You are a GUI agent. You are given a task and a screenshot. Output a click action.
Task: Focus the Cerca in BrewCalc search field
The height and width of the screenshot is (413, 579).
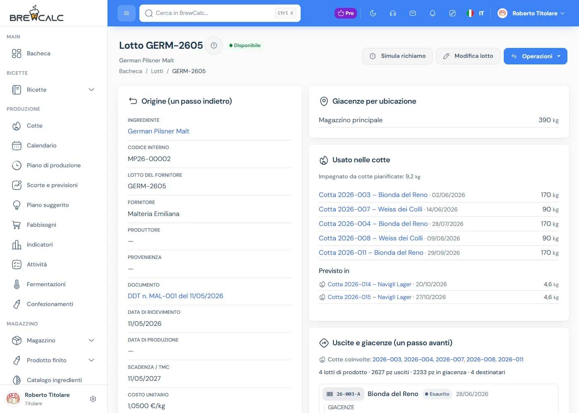point(220,13)
